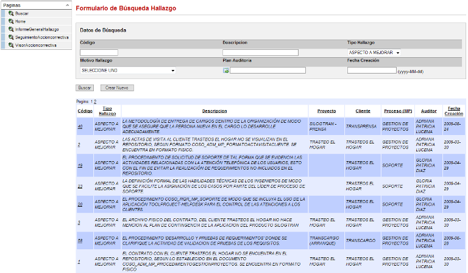The image size is (468, 273).
Task: Open the Plan Auditoria lookup icon
Action: pyautogui.click(x=225, y=71)
